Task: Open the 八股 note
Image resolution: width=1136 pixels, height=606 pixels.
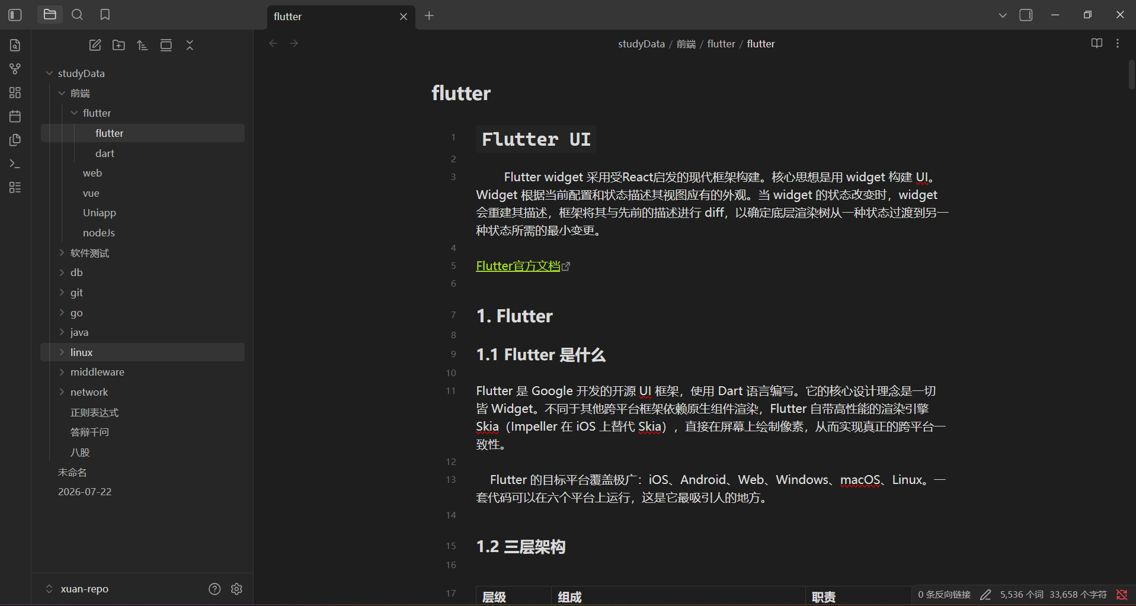Action: click(143, 452)
